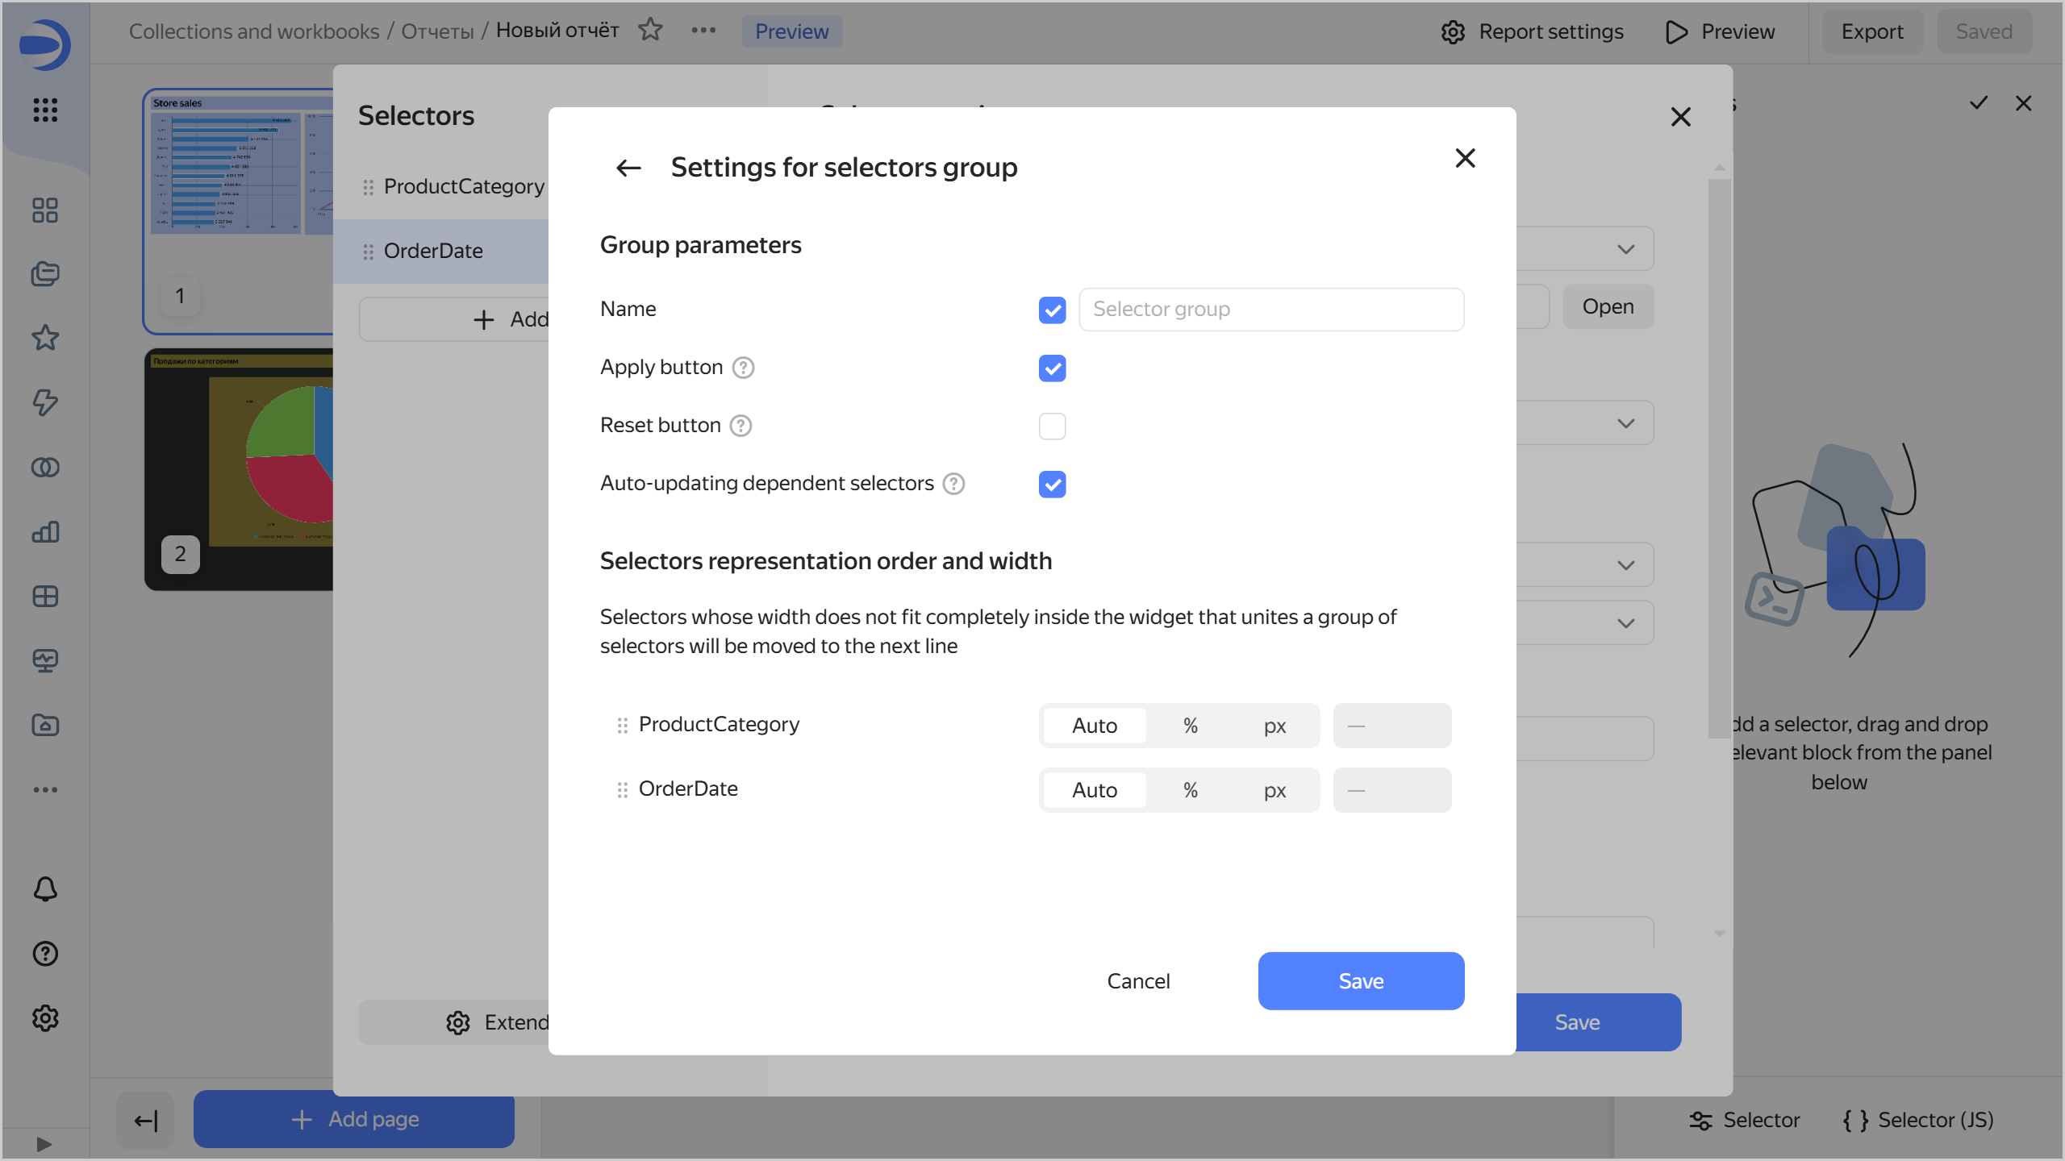The image size is (2065, 1161).
Task: Select px width unit for OrderDate
Action: tap(1274, 790)
